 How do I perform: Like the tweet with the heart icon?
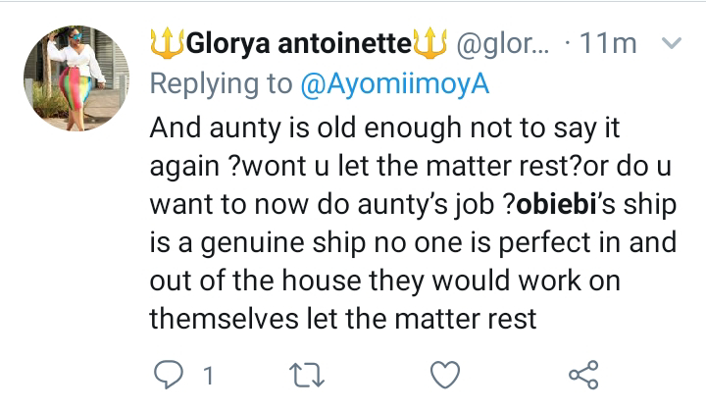click(x=446, y=374)
